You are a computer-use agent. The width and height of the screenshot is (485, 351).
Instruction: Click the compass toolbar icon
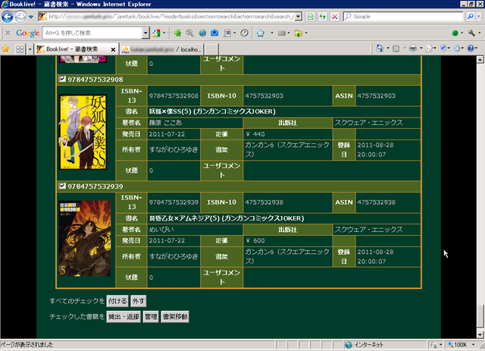coord(244,33)
